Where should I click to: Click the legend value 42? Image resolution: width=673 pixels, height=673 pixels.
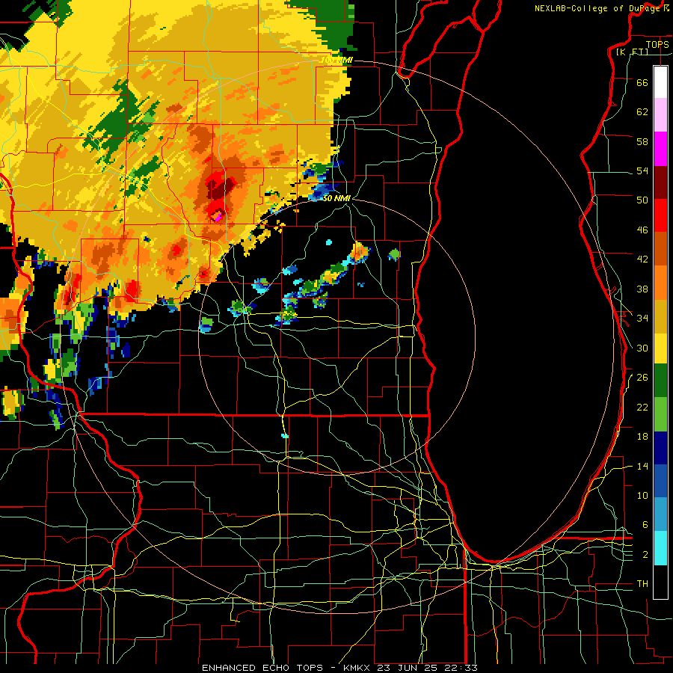click(642, 259)
